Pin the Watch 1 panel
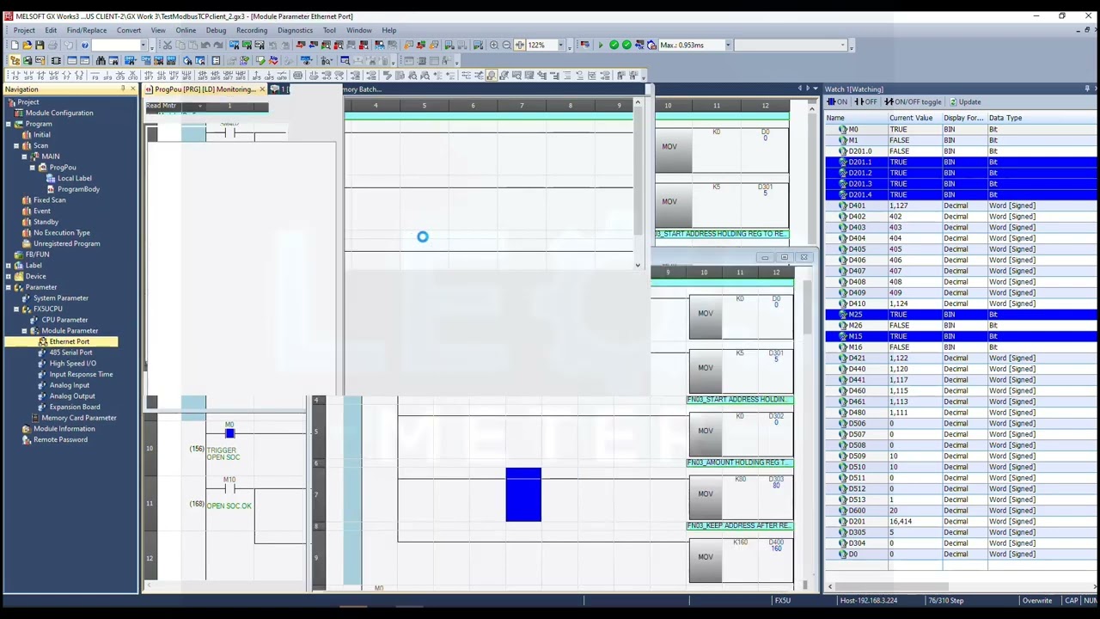Viewport: 1100px width, 619px height. 1087,89
